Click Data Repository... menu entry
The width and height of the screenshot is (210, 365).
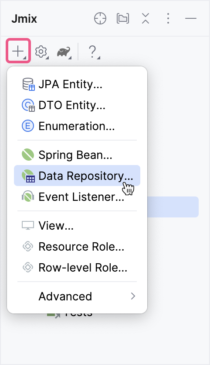pos(77,176)
